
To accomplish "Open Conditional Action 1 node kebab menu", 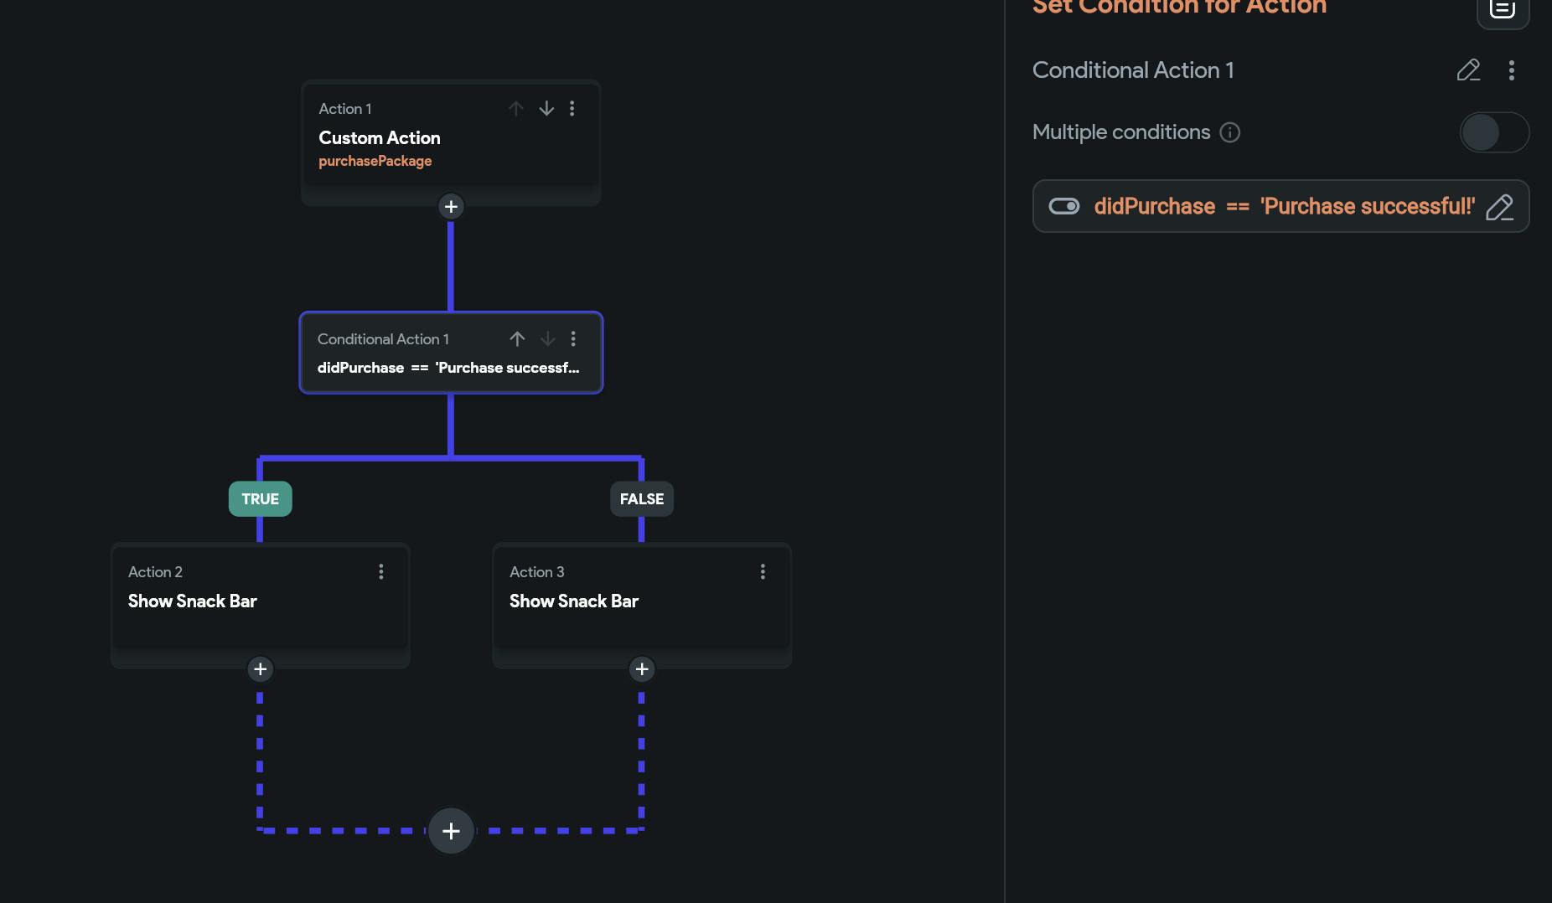I will coord(573,339).
